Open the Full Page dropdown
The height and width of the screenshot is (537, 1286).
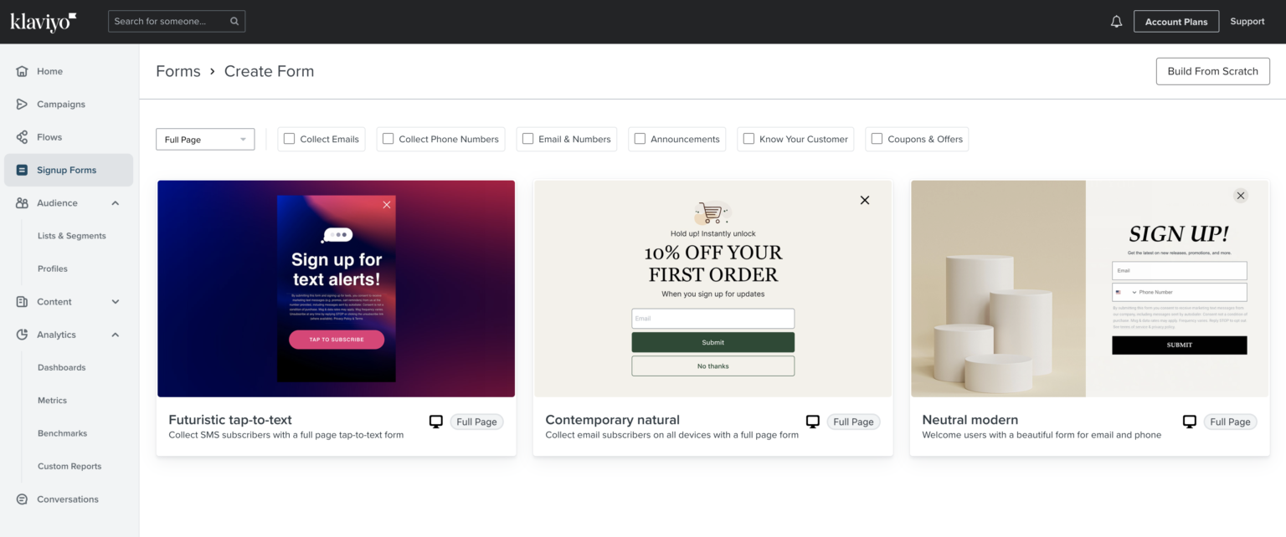point(205,140)
